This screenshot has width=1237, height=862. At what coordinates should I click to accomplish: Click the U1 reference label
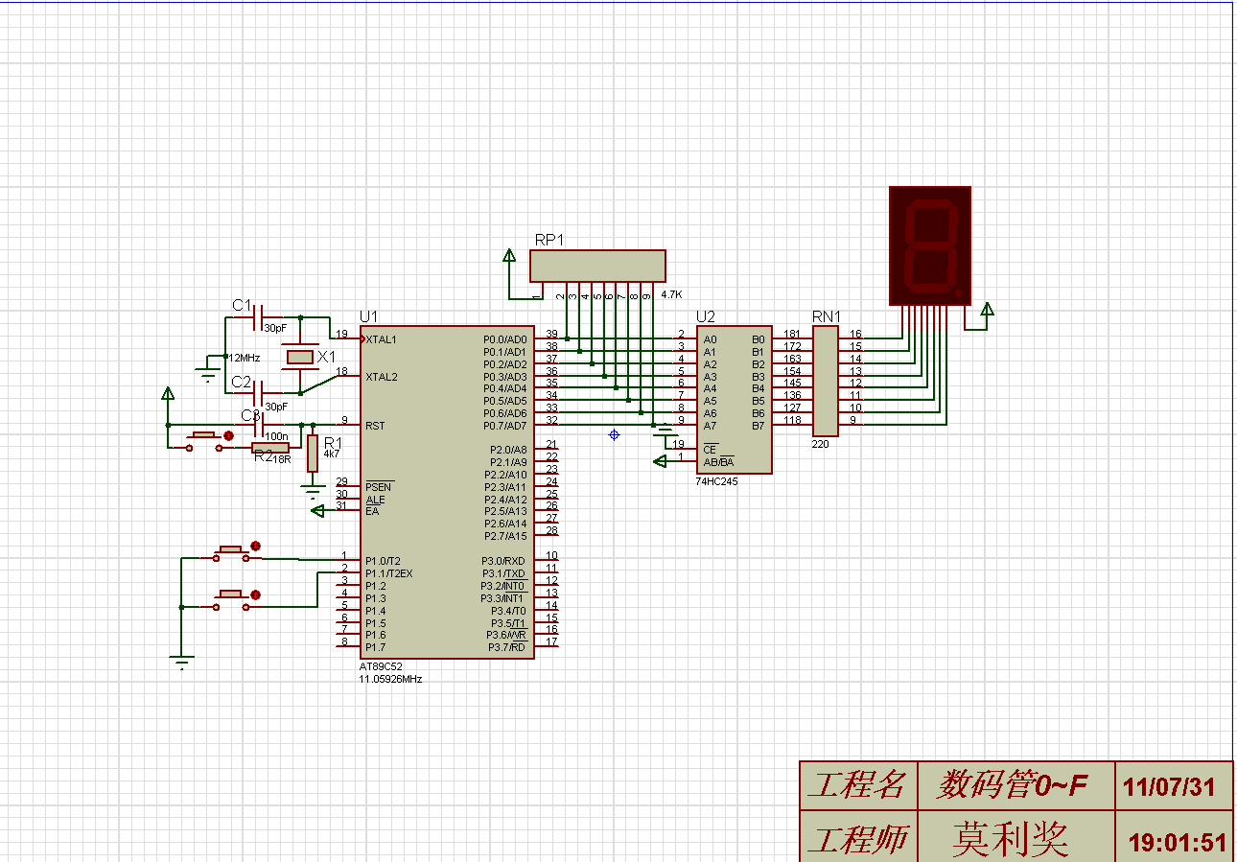coord(369,316)
